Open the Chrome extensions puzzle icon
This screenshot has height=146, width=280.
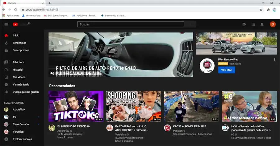[268, 10]
